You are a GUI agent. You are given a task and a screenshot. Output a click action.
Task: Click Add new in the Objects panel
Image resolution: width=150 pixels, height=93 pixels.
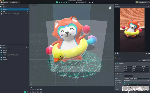point(3,7)
